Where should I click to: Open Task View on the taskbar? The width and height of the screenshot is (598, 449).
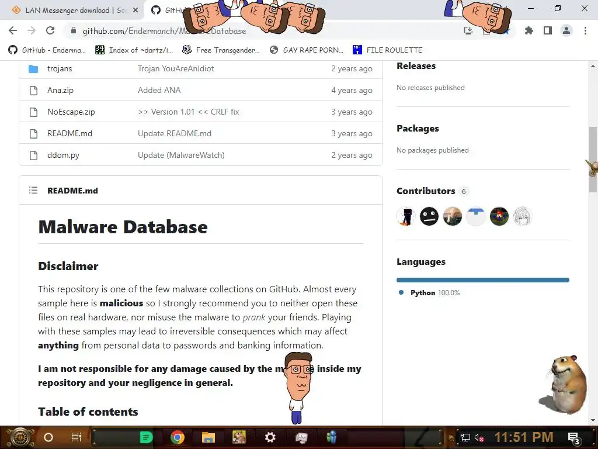pyautogui.click(x=77, y=437)
